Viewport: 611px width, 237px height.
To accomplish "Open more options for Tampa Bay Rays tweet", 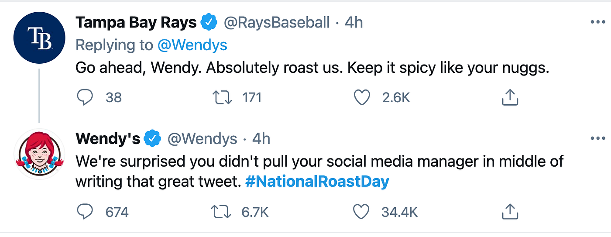I will coord(597,22).
